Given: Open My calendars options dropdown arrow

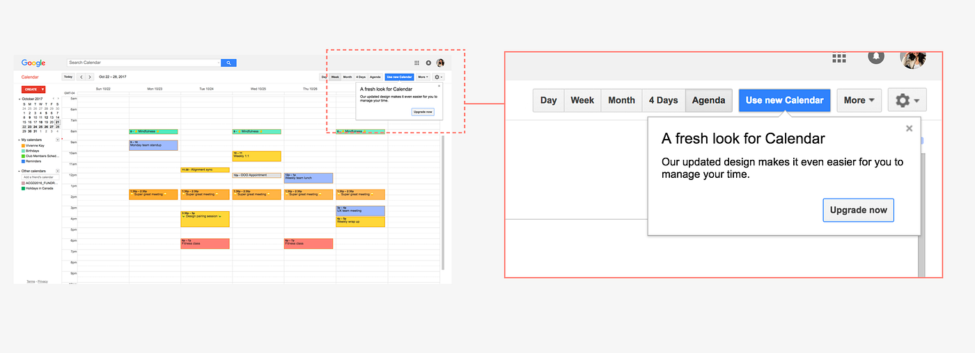Looking at the screenshot, I should (58, 140).
